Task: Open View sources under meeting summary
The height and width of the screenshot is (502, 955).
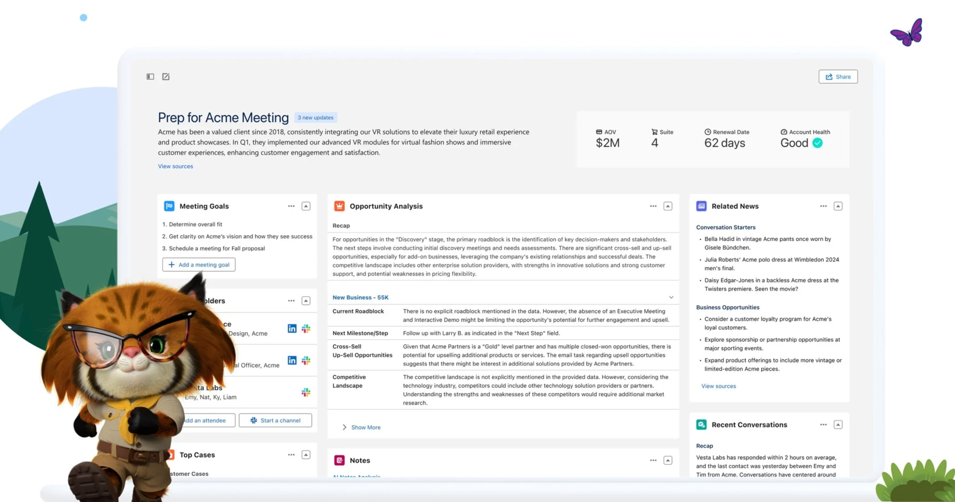Action: coord(175,166)
